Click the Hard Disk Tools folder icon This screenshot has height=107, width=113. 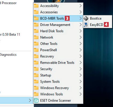36,31
